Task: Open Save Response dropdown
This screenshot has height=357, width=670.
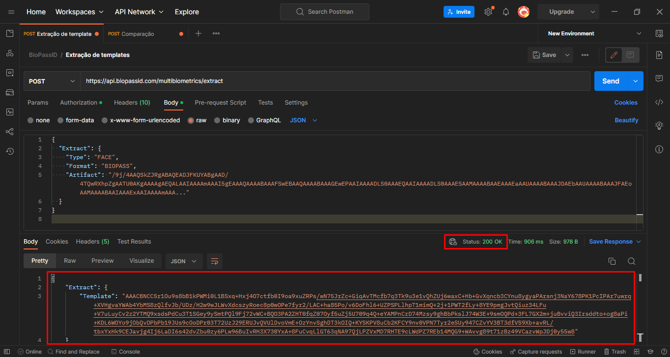Action: [615, 242]
